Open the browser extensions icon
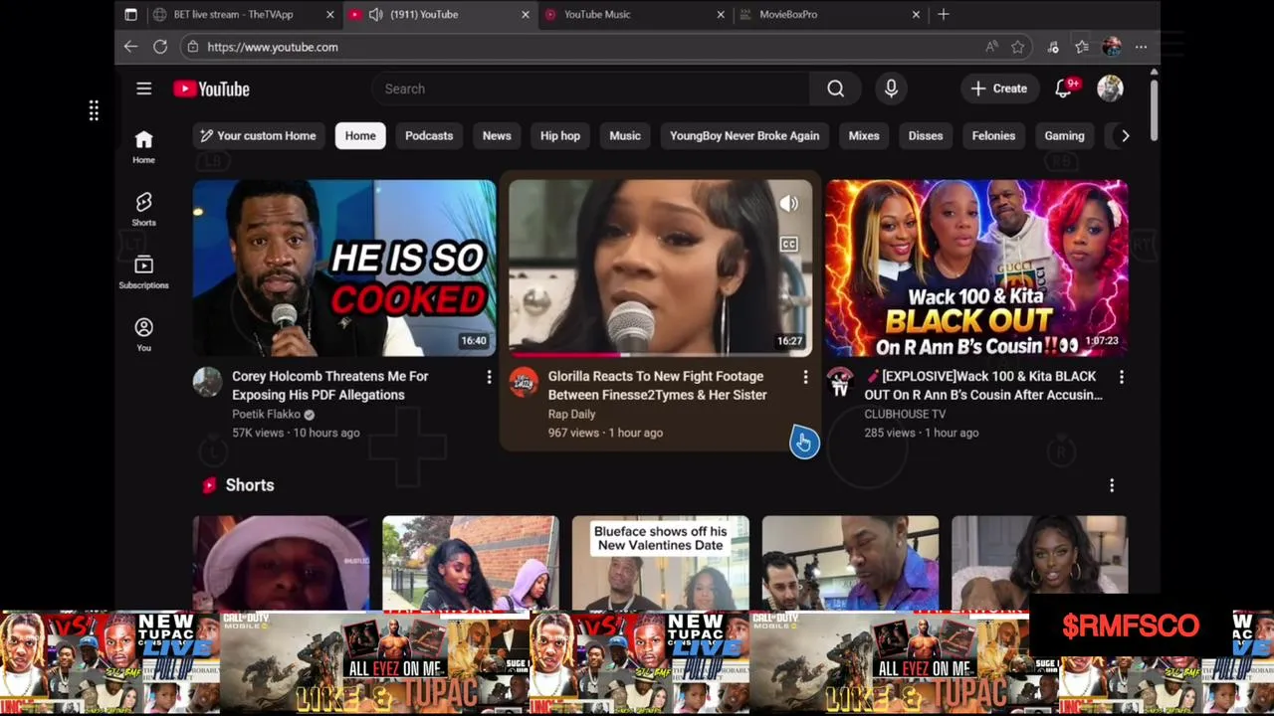 click(1053, 47)
